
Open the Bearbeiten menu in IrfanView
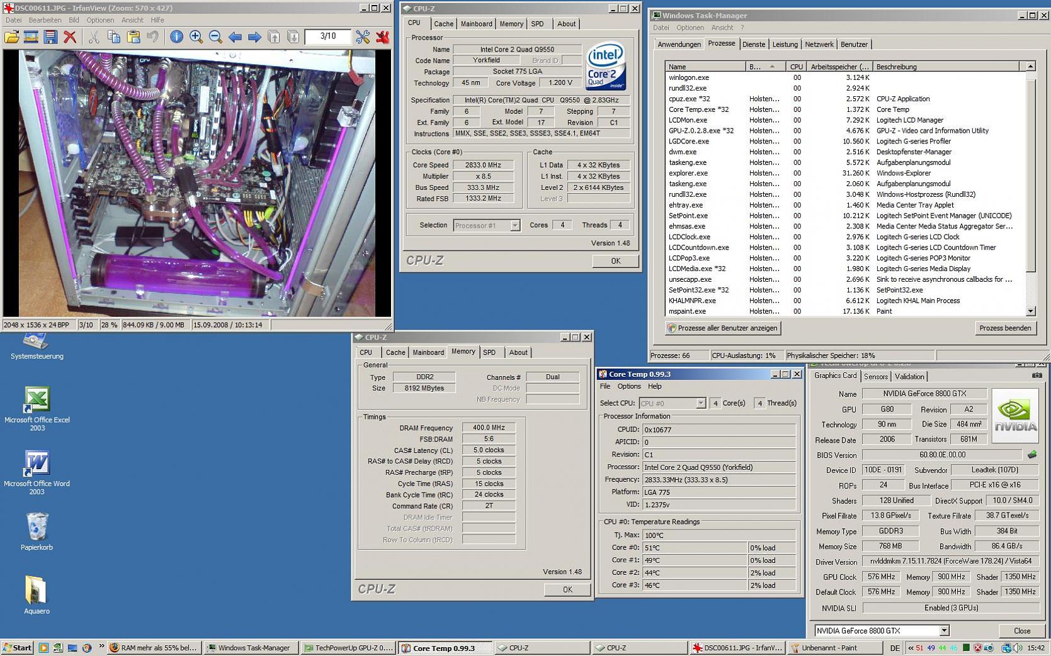(45, 20)
